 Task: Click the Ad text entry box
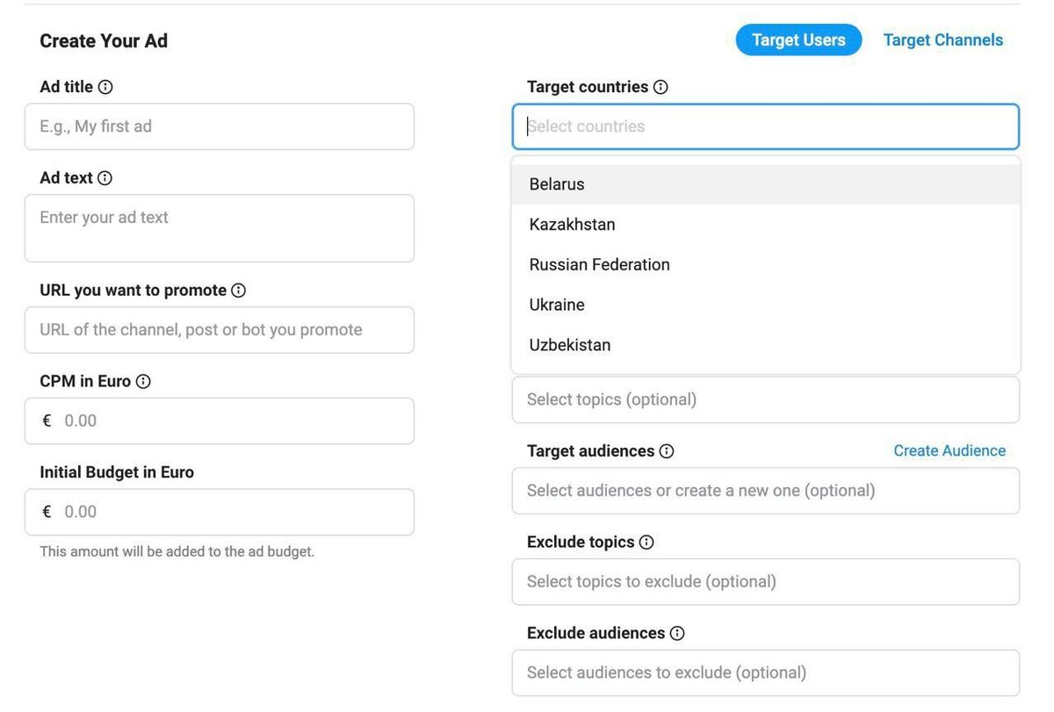(x=220, y=228)
